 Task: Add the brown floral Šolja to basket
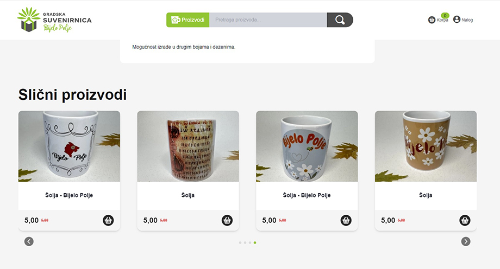pos(465,220)
